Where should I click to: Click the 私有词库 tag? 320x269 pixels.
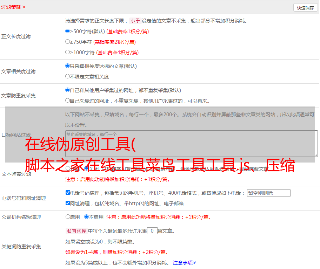[76, 231]
